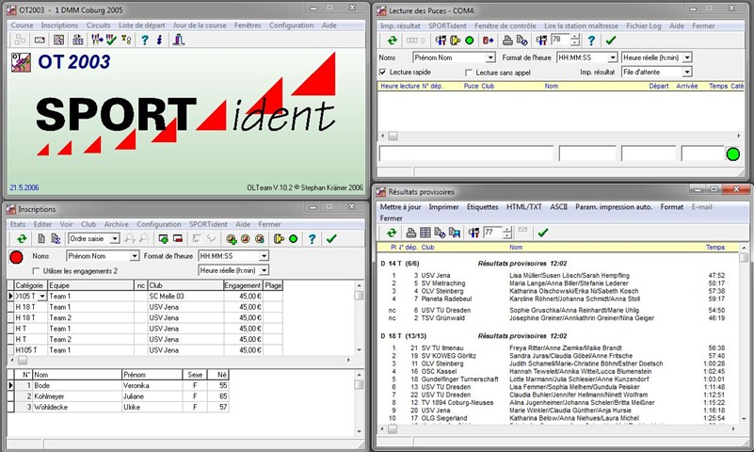Click the yellow speaker icon in Lecture des Puces toolbar
This screenshot has width=754, height=452.
click(x=455, y=40)
